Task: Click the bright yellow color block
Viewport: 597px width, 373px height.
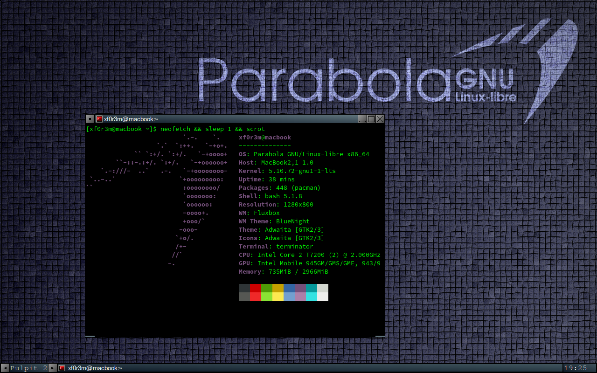Action: click(278, 297)
